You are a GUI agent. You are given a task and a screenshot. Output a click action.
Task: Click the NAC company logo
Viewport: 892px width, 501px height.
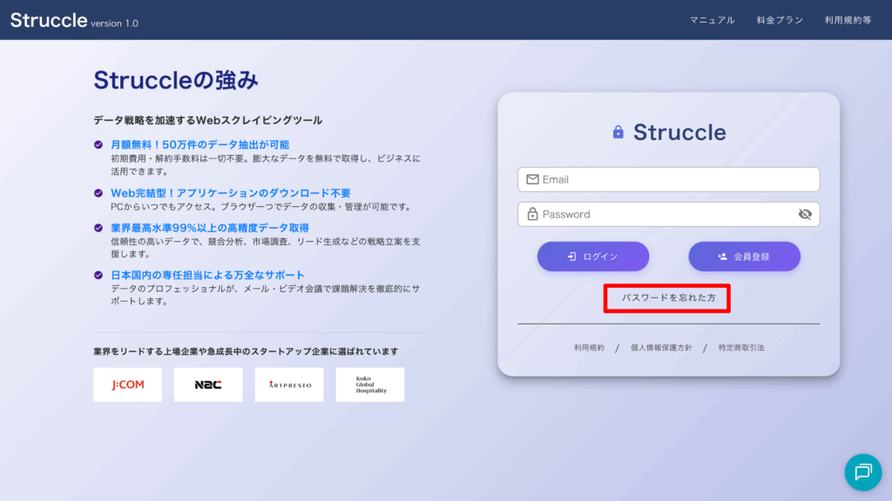click(208, 384)
